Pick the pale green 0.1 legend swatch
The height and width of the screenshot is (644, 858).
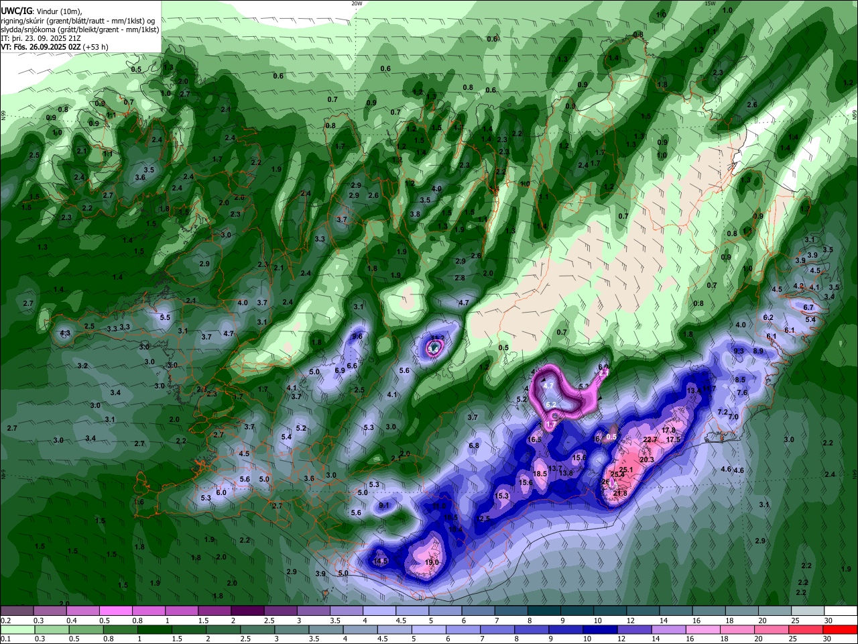(x=17, y=630)
